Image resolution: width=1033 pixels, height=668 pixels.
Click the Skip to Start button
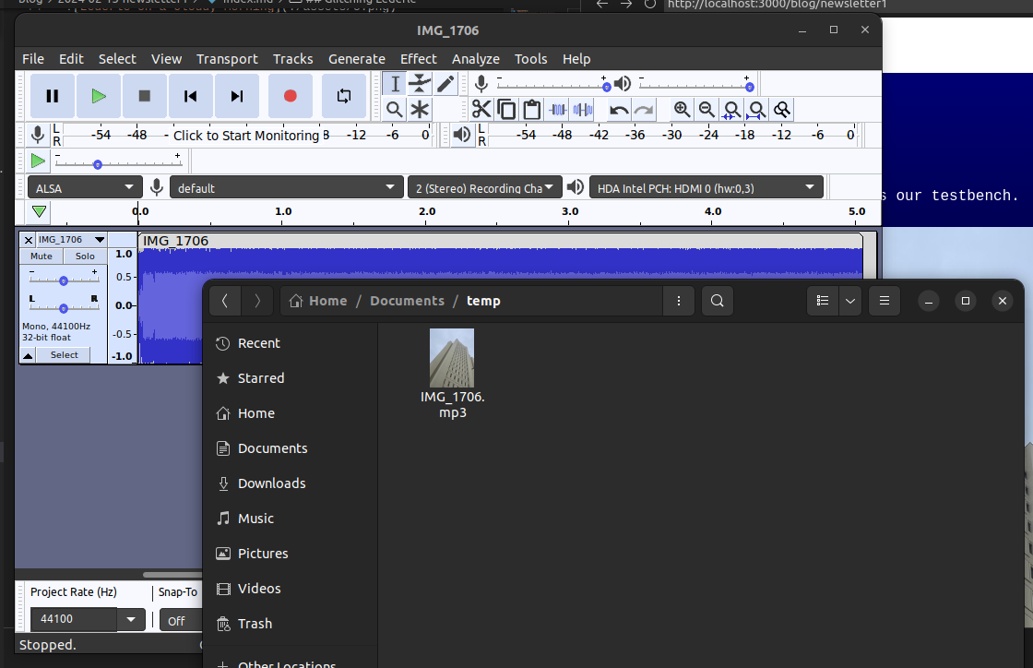190,96
